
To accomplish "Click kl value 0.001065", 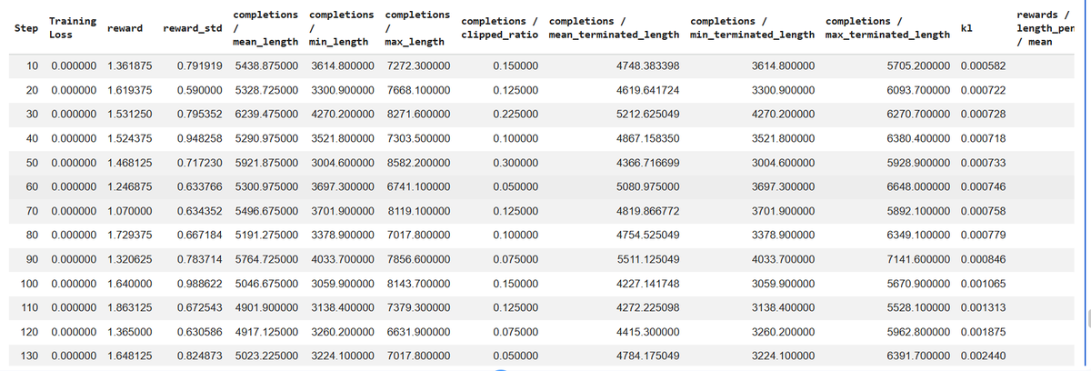I will point(983,284).
